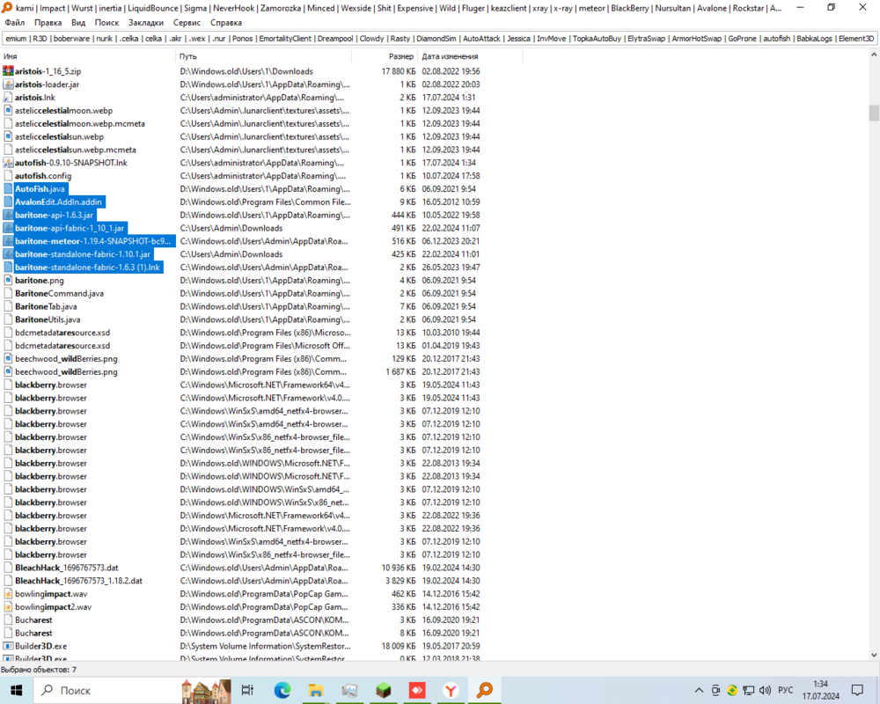Click the aristois.lnk shortcut icon

pyautogui.click(x=8, y=97)
